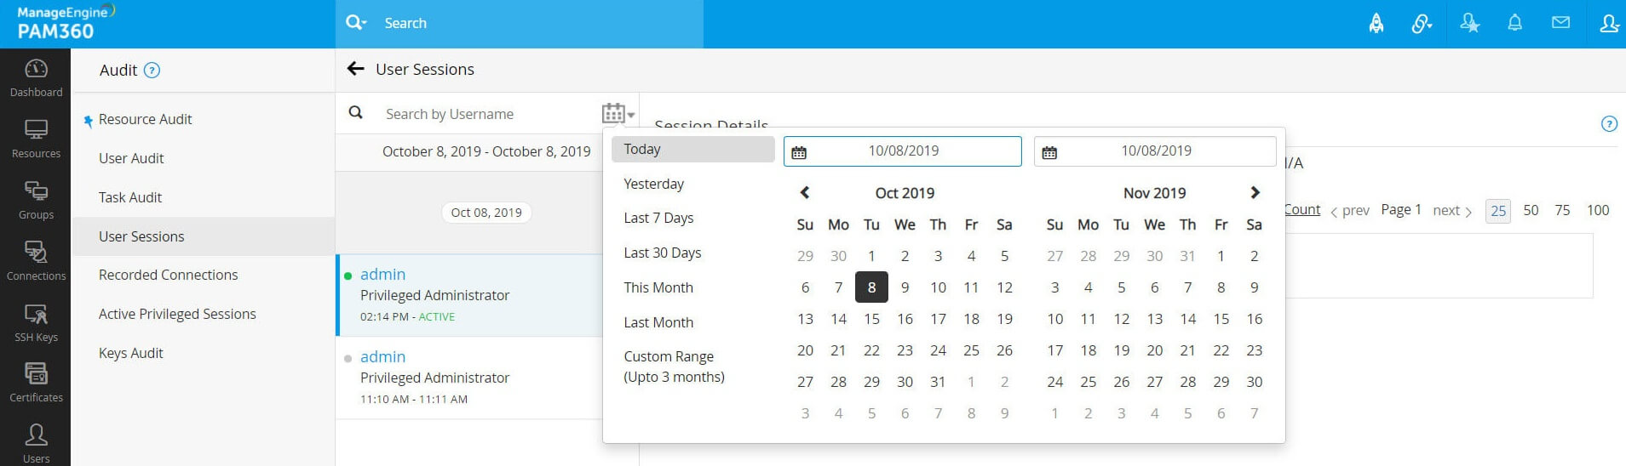Image resolution: width=1626 pixels, height=466 pixels.
Task: Go to Resources in sidebar
Action: [36, 139]
